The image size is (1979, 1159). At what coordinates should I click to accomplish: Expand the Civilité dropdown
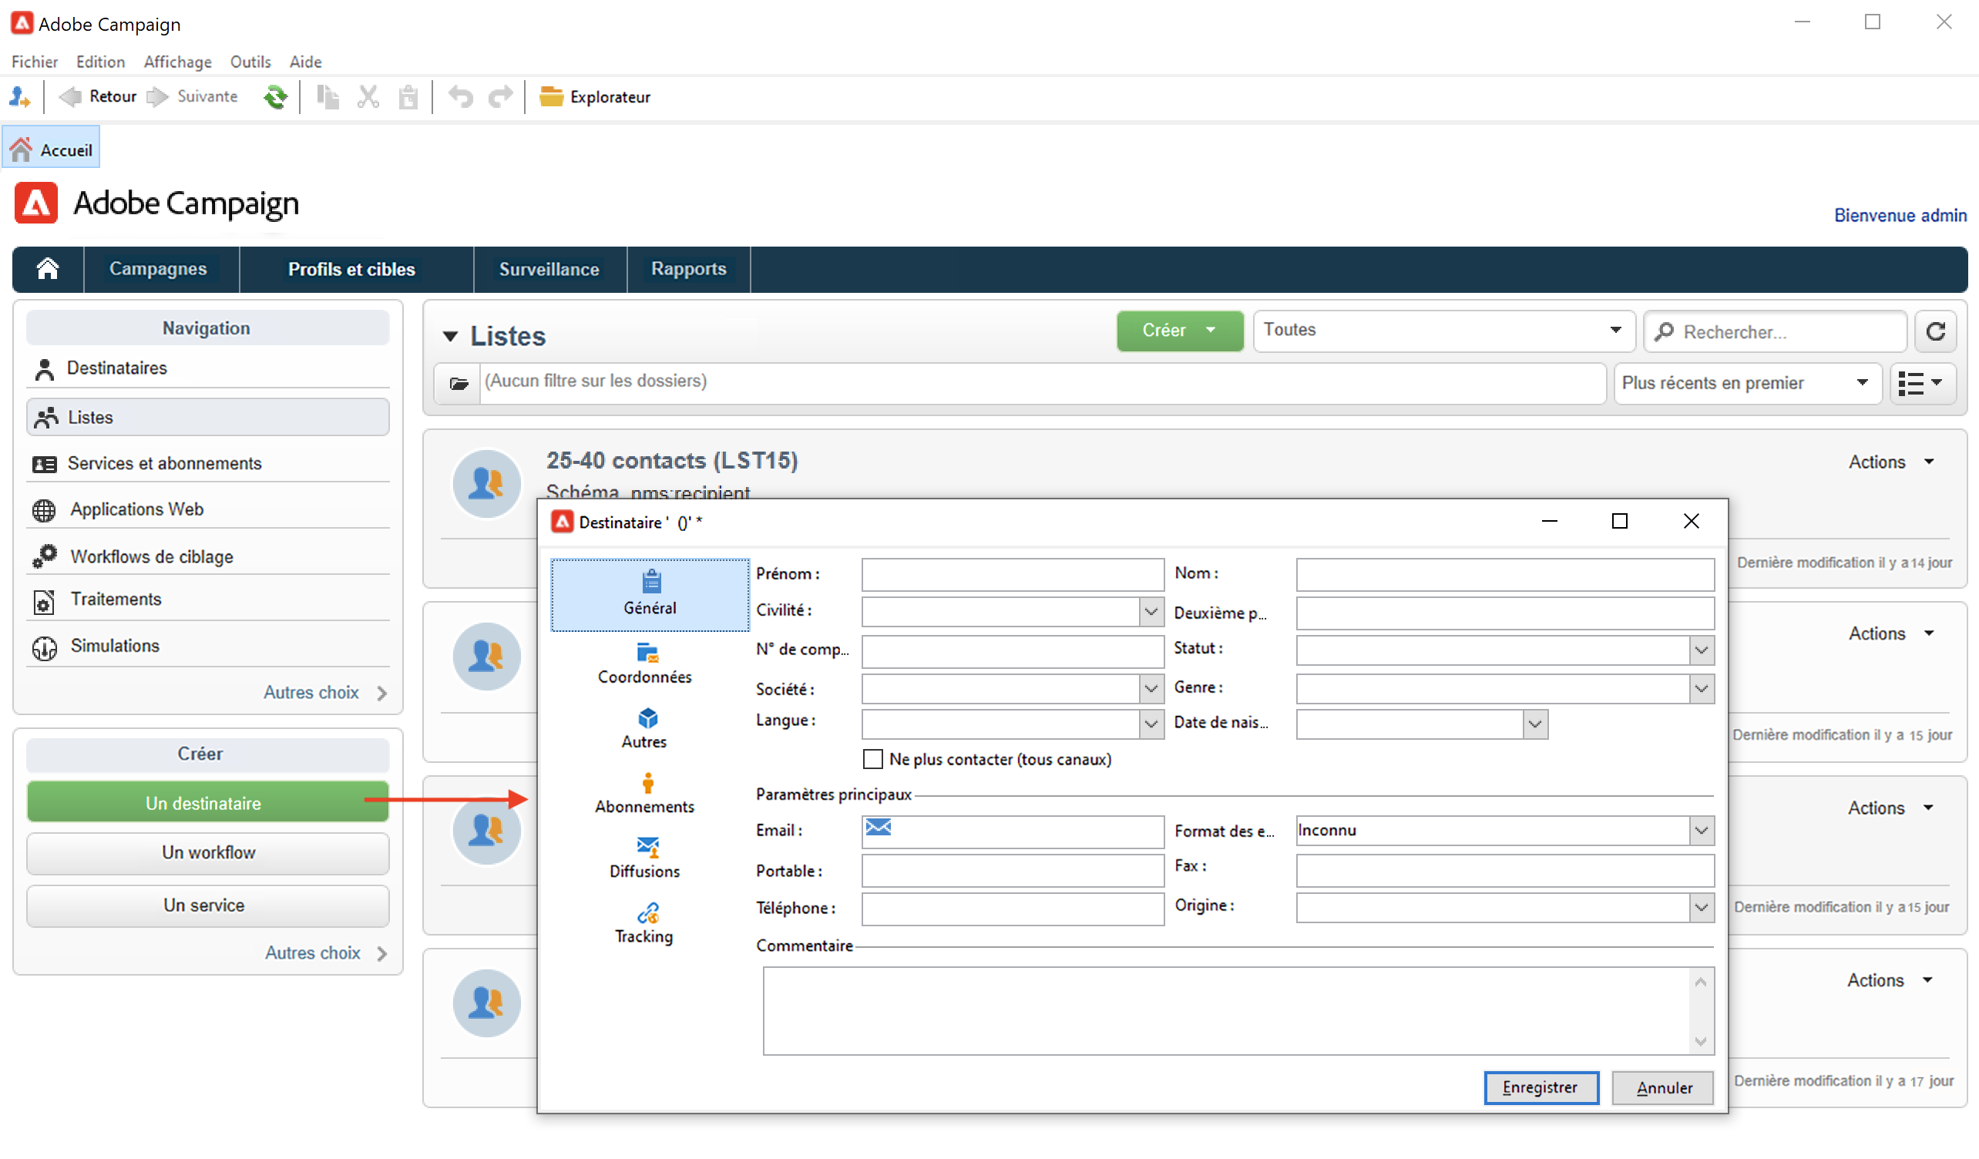click(x=1151, y=611)
